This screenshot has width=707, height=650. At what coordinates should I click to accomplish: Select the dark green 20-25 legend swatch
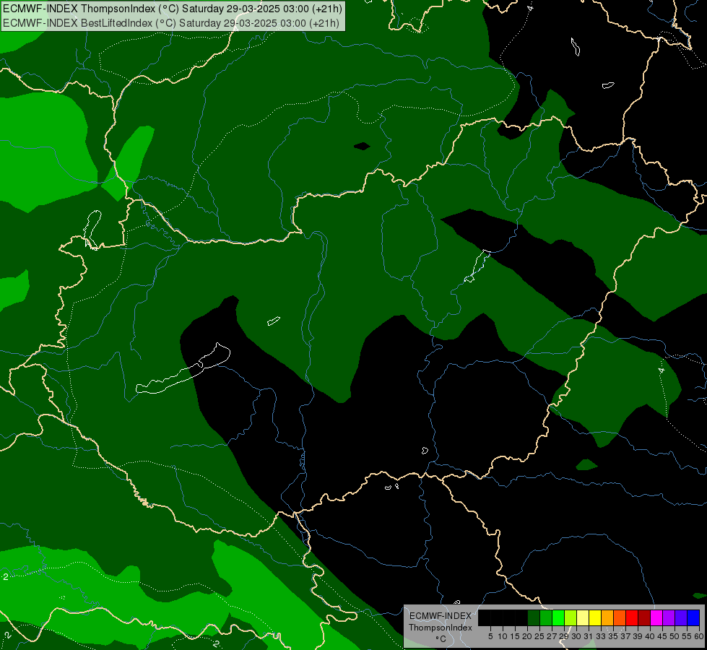(x=534, y=617)
